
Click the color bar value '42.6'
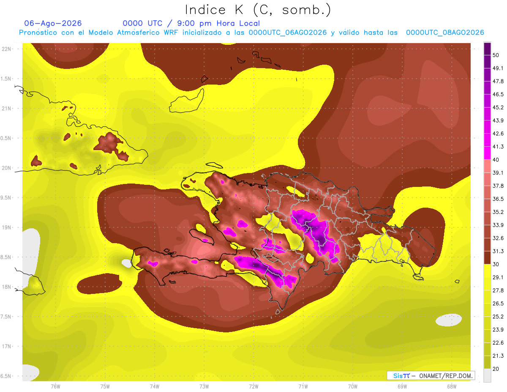tap(498, 134)
